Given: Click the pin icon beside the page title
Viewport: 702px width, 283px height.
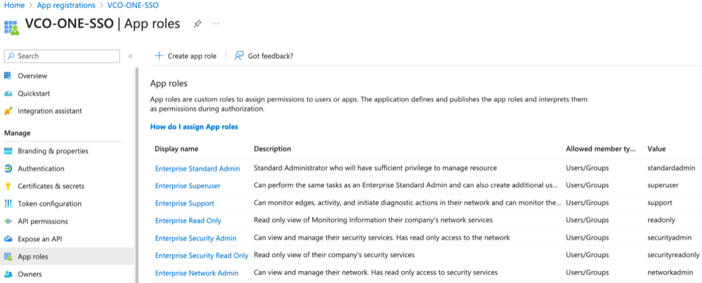Looking at the screenshot, I should point(197,24).
